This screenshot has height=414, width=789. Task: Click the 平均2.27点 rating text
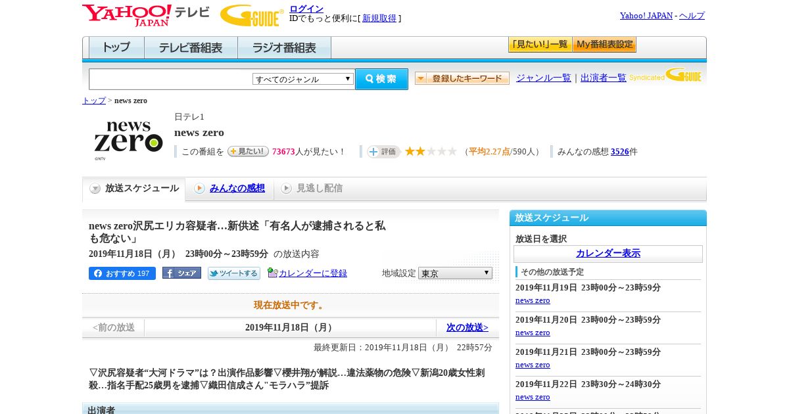click(x=489, y=152)
